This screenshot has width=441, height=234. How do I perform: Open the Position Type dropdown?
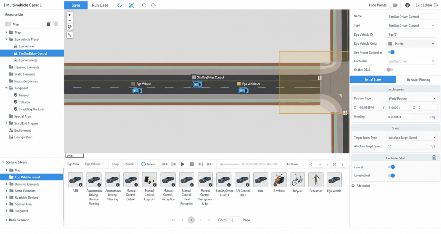click(412, 99)
